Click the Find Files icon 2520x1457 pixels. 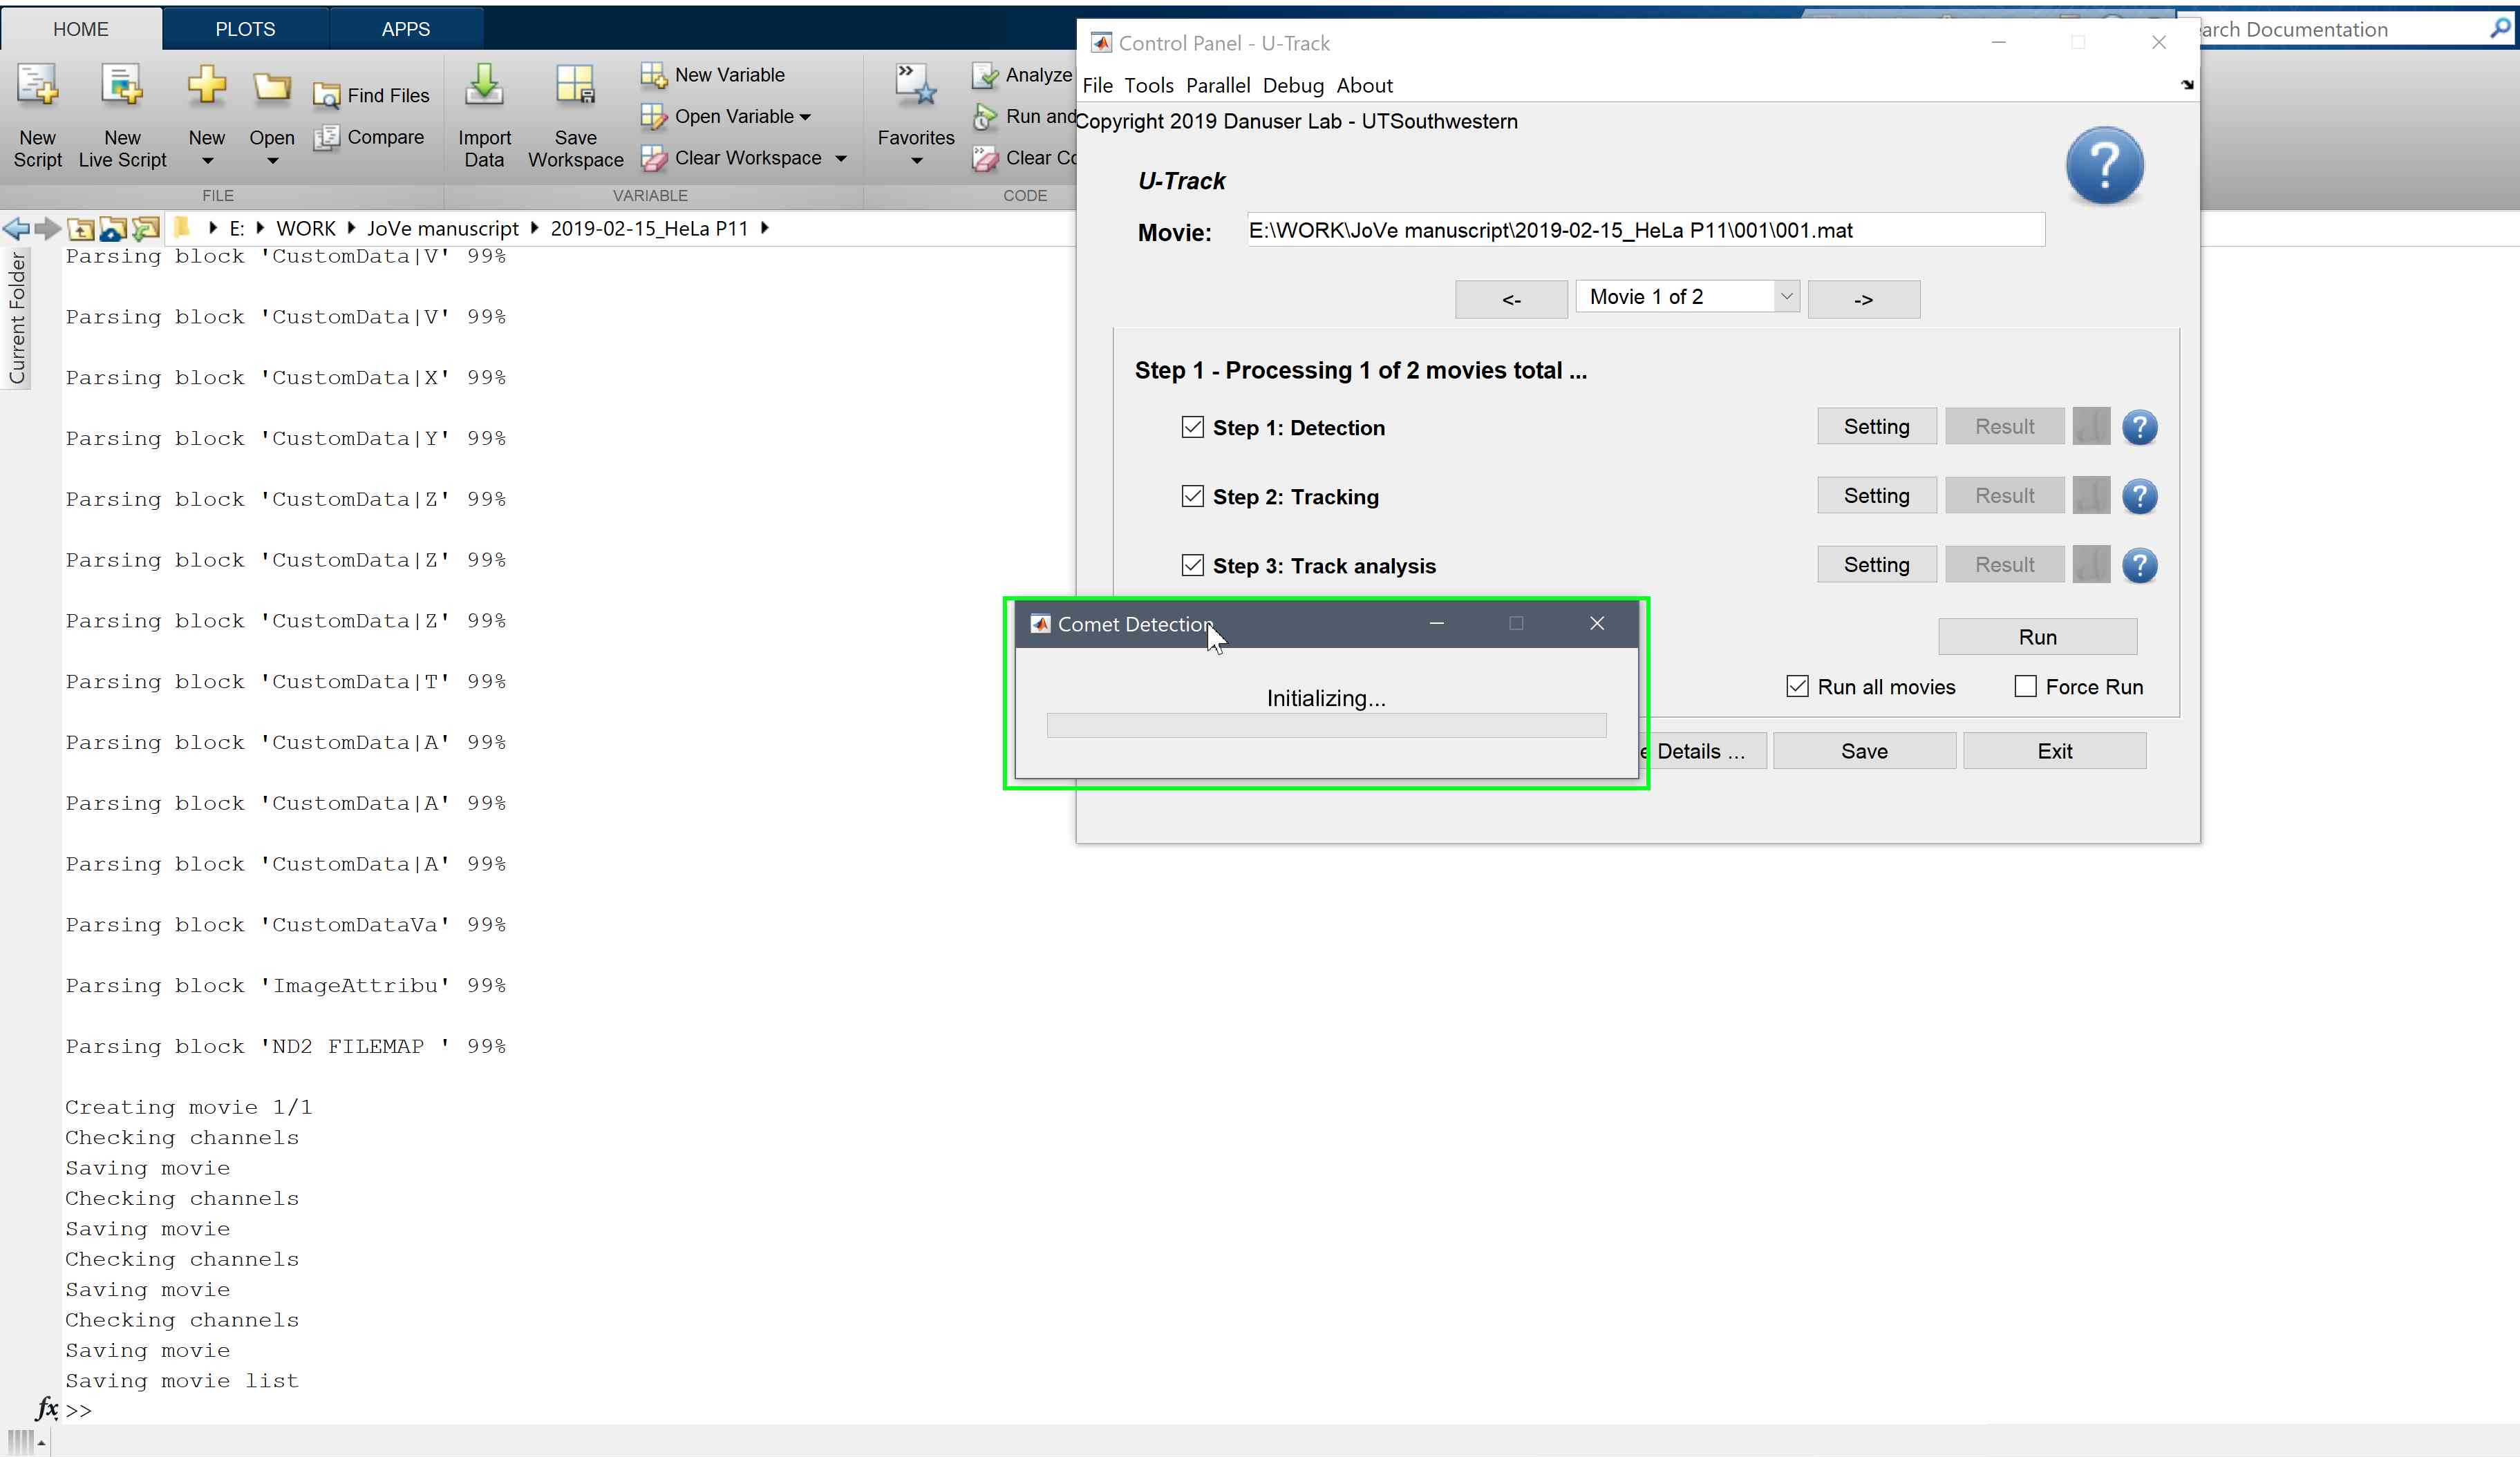click(326, 96)
